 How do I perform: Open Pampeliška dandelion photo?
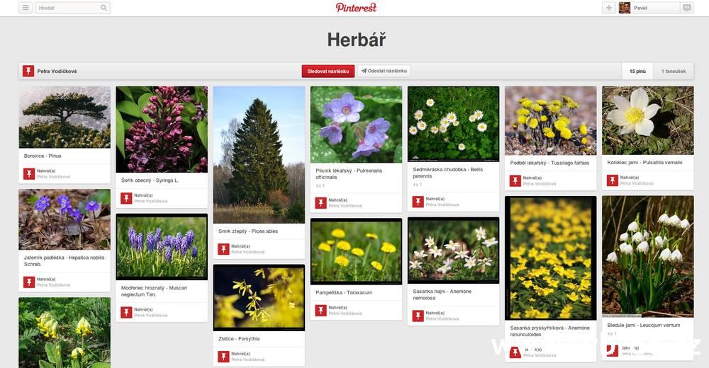357,251
